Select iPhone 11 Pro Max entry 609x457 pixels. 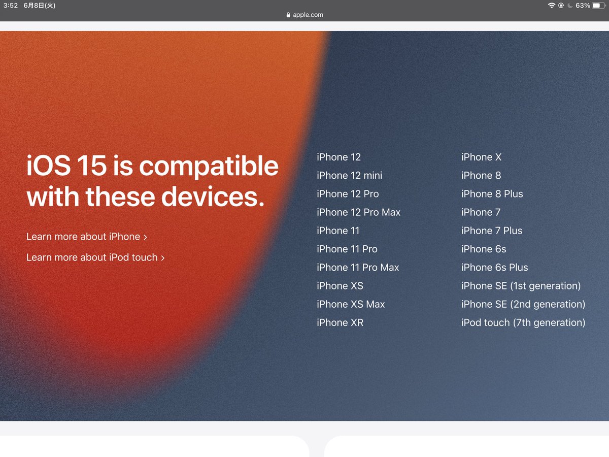(x=358, y=267)
